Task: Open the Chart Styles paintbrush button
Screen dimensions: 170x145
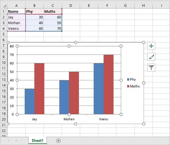Action: (151, 57)
